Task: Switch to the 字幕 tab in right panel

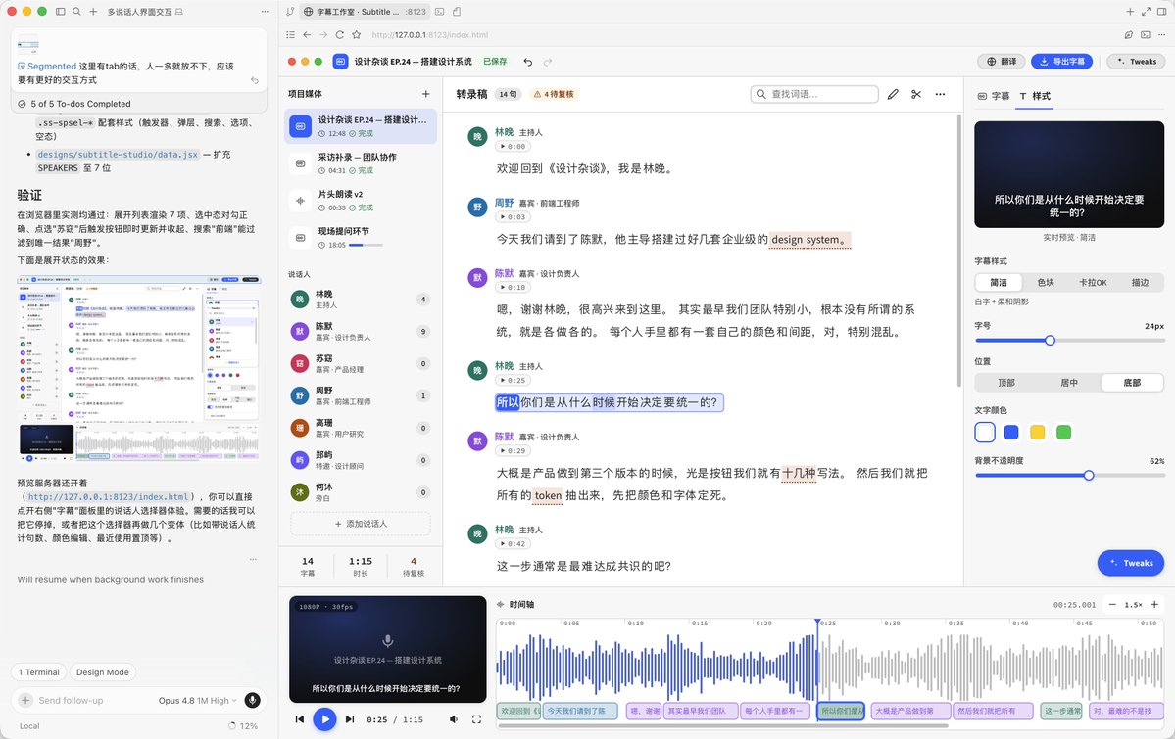Action: 994,96
